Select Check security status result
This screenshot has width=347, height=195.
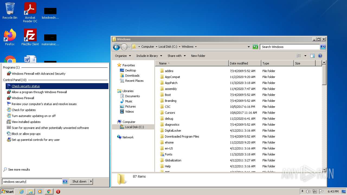tap(57, 86)
